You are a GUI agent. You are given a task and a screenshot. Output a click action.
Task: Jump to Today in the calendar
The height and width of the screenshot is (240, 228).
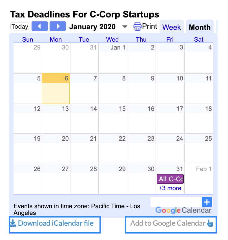click(20, 26)
